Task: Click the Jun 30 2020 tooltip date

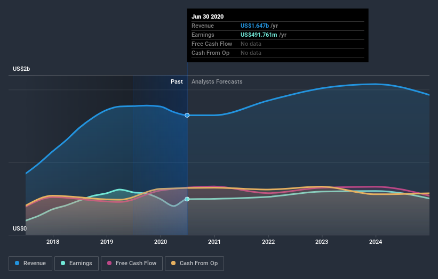Action: point(208,17)
